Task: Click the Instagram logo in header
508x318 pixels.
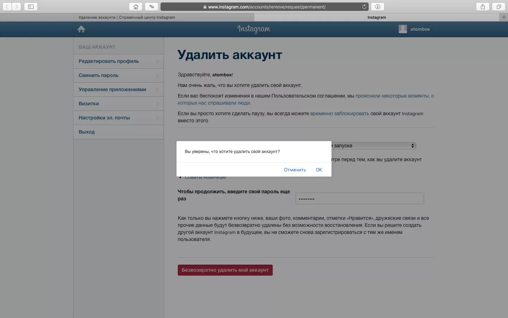Action: pyautogui.click(x=254, y=29)
